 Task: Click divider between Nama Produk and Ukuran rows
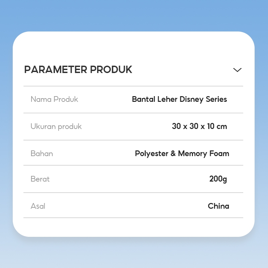click(133, 113)
